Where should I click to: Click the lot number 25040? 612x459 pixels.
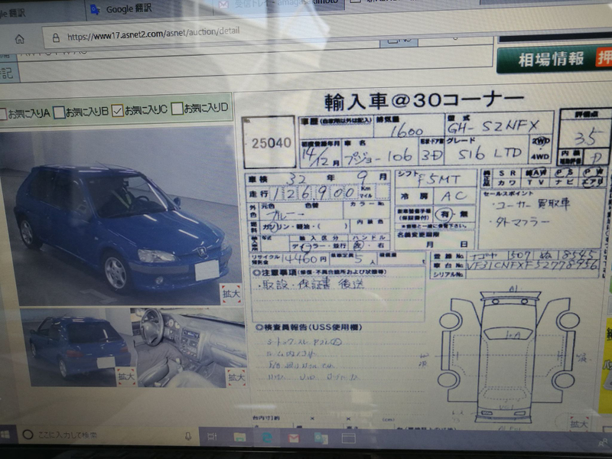(x=271, y=143)
